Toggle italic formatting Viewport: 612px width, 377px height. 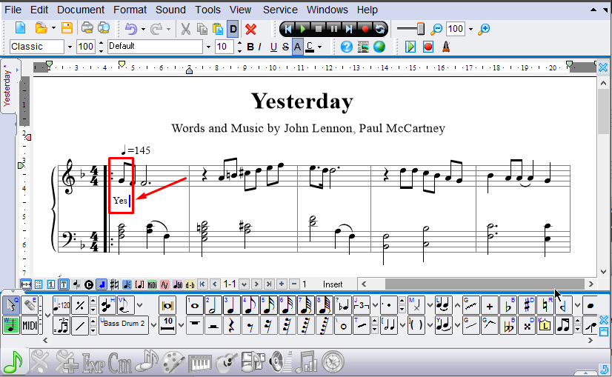coord(260,47)
